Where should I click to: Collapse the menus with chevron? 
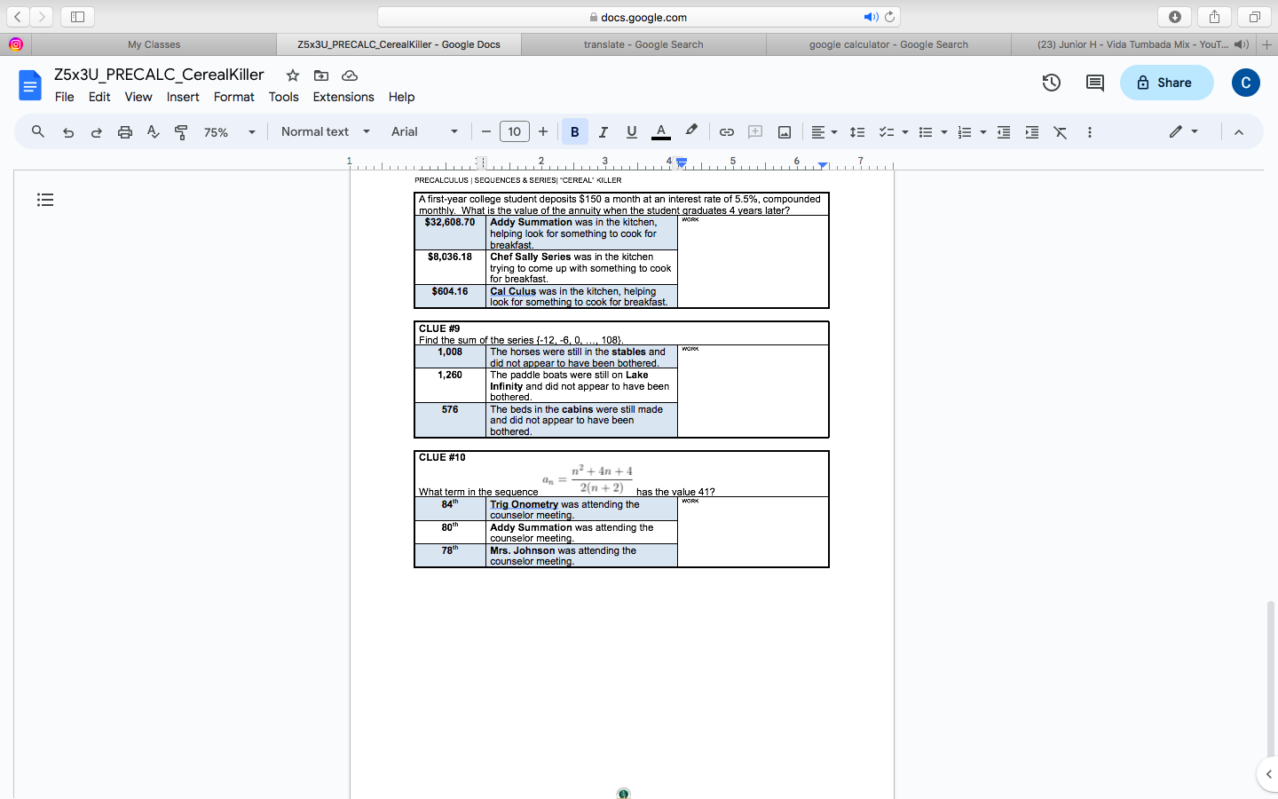tap(1239, 132)
